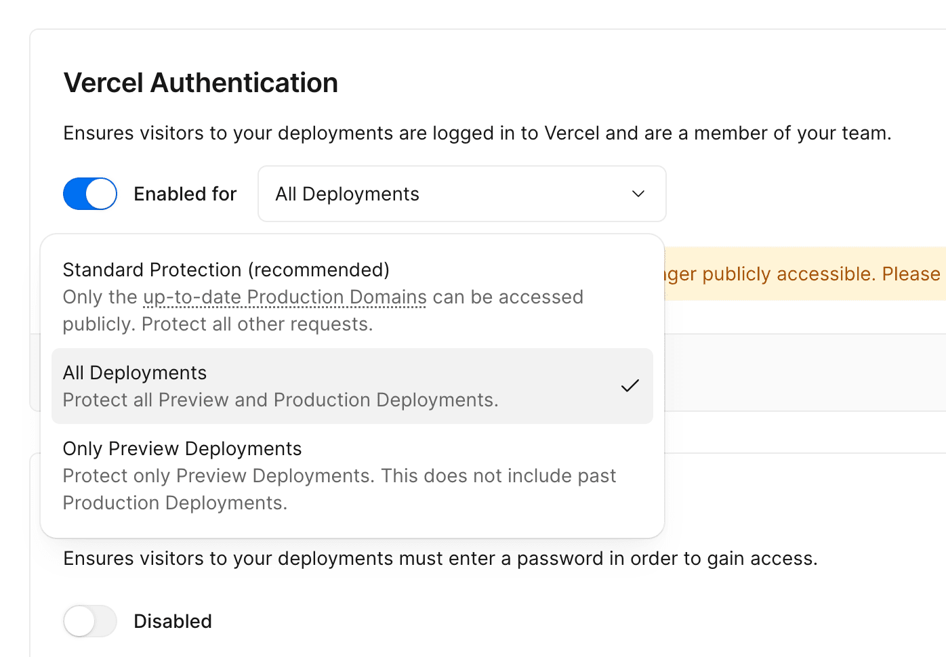Screen dimensions: 946x657
Task: Collapse the open deployment scope dropdown
Action: (461, 194)
